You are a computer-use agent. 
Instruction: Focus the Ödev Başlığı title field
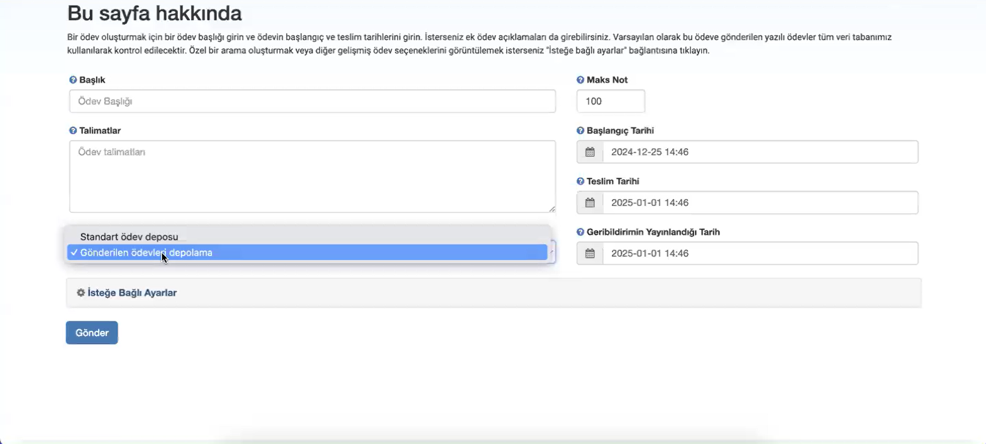pyautogui.click(x=312, y=101)
